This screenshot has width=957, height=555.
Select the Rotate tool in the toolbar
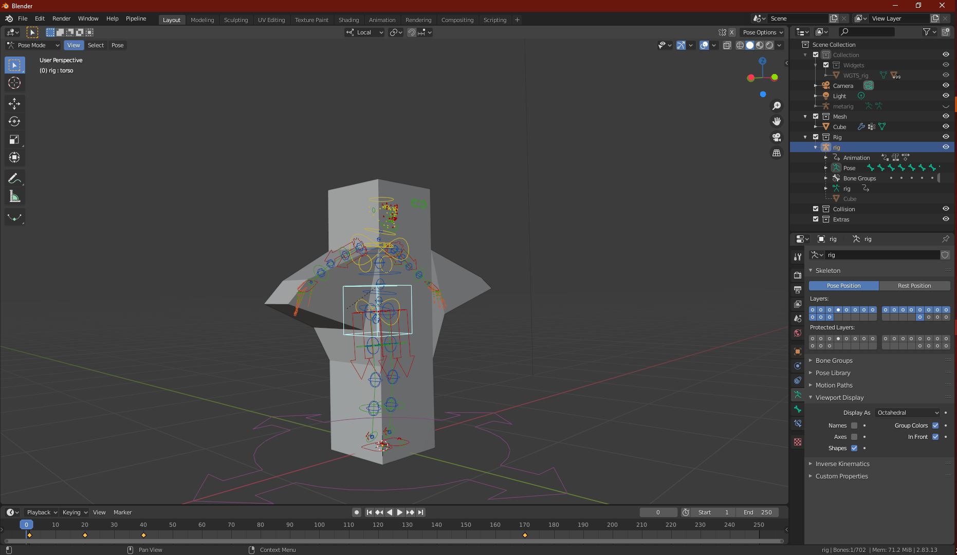14,121
